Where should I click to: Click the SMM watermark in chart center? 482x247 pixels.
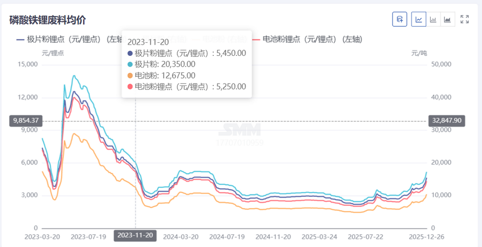240,130
